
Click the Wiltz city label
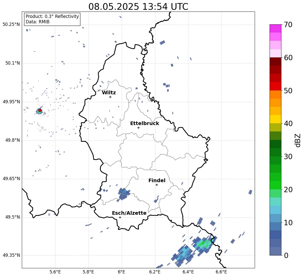pyautogui.click(x=109, y=93)
